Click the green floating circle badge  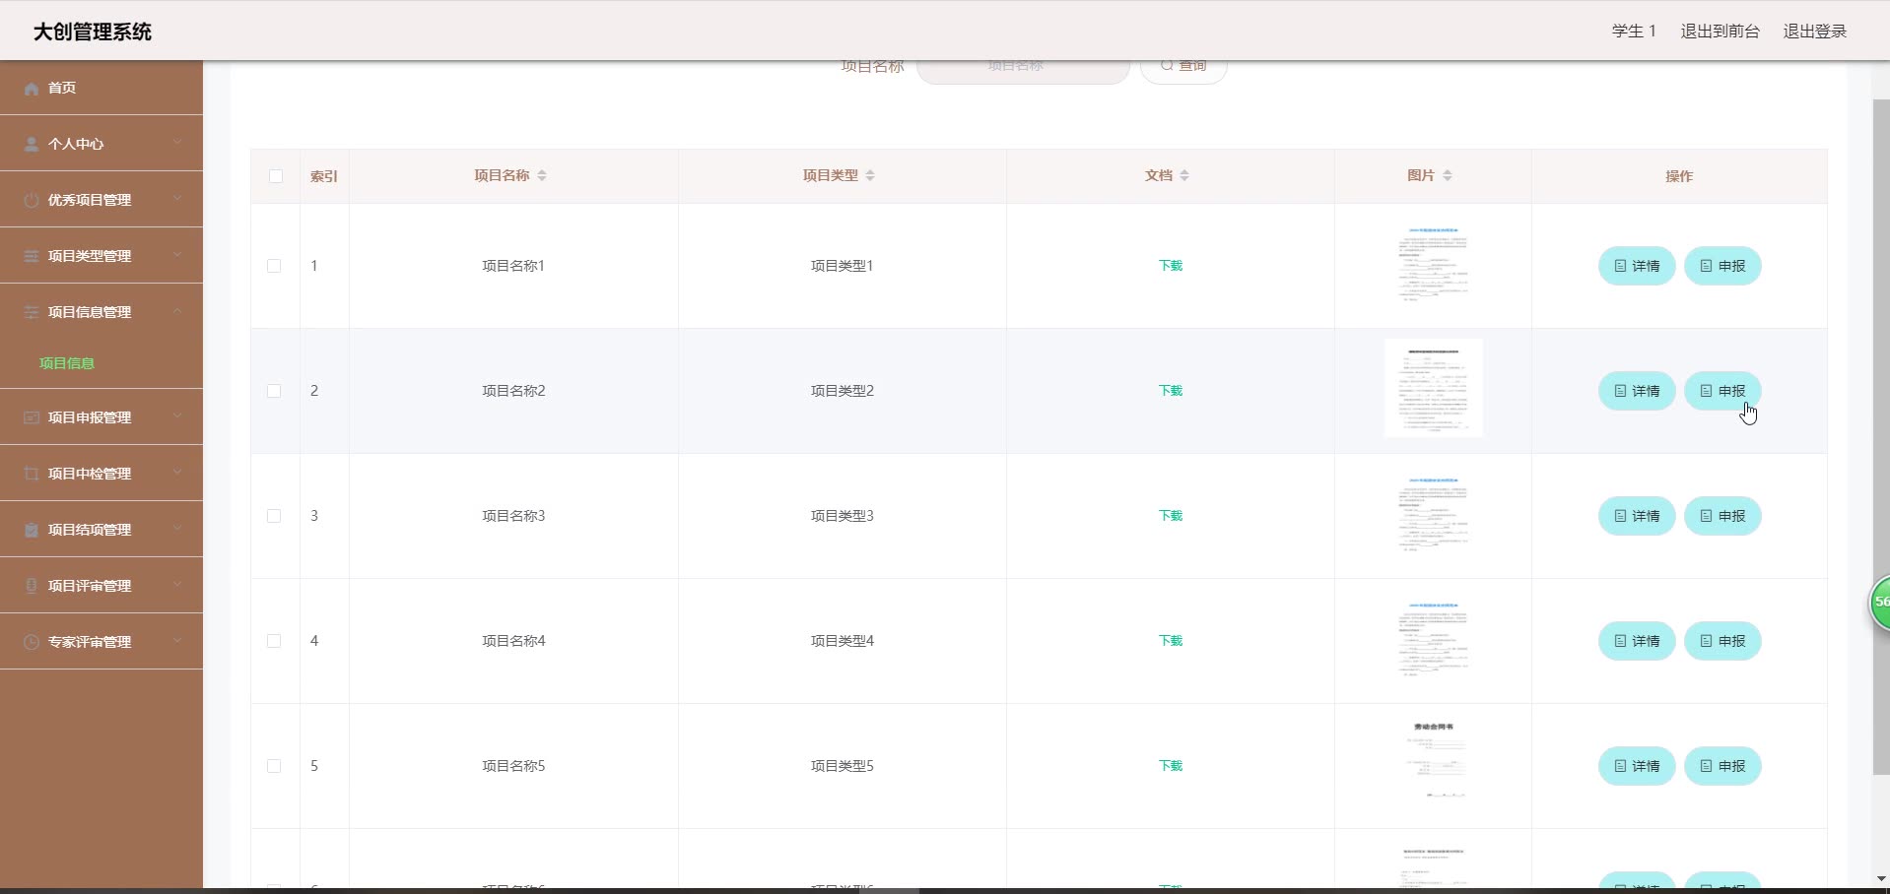[x=1880, y=603]
